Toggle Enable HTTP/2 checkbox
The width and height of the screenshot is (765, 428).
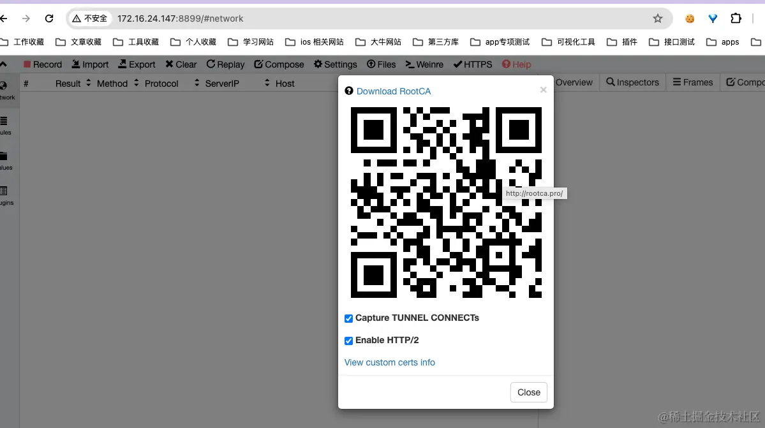pyautogui.click(x=348, y=341)
